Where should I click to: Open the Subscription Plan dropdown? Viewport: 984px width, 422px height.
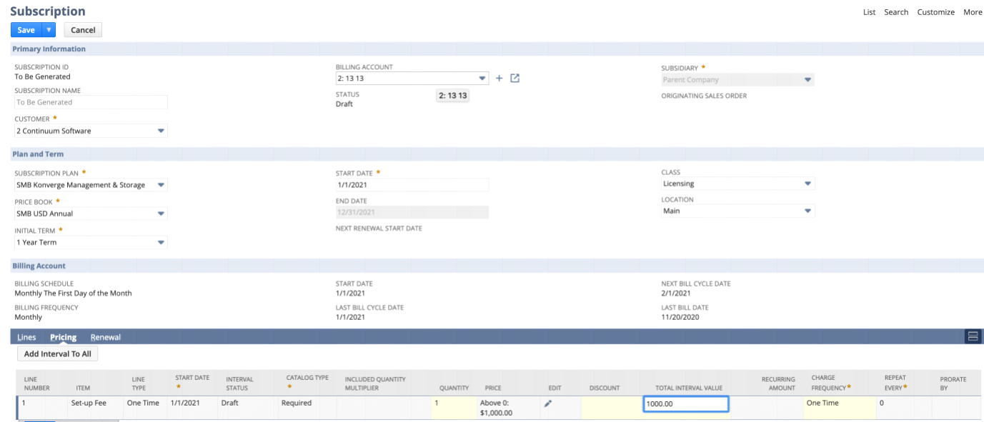point(161,185)
